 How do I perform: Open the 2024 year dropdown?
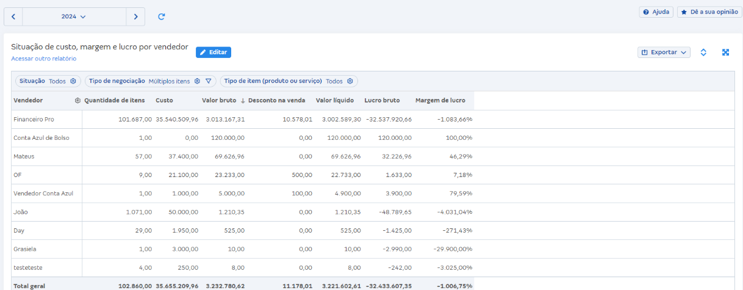[x=74, y=17]
